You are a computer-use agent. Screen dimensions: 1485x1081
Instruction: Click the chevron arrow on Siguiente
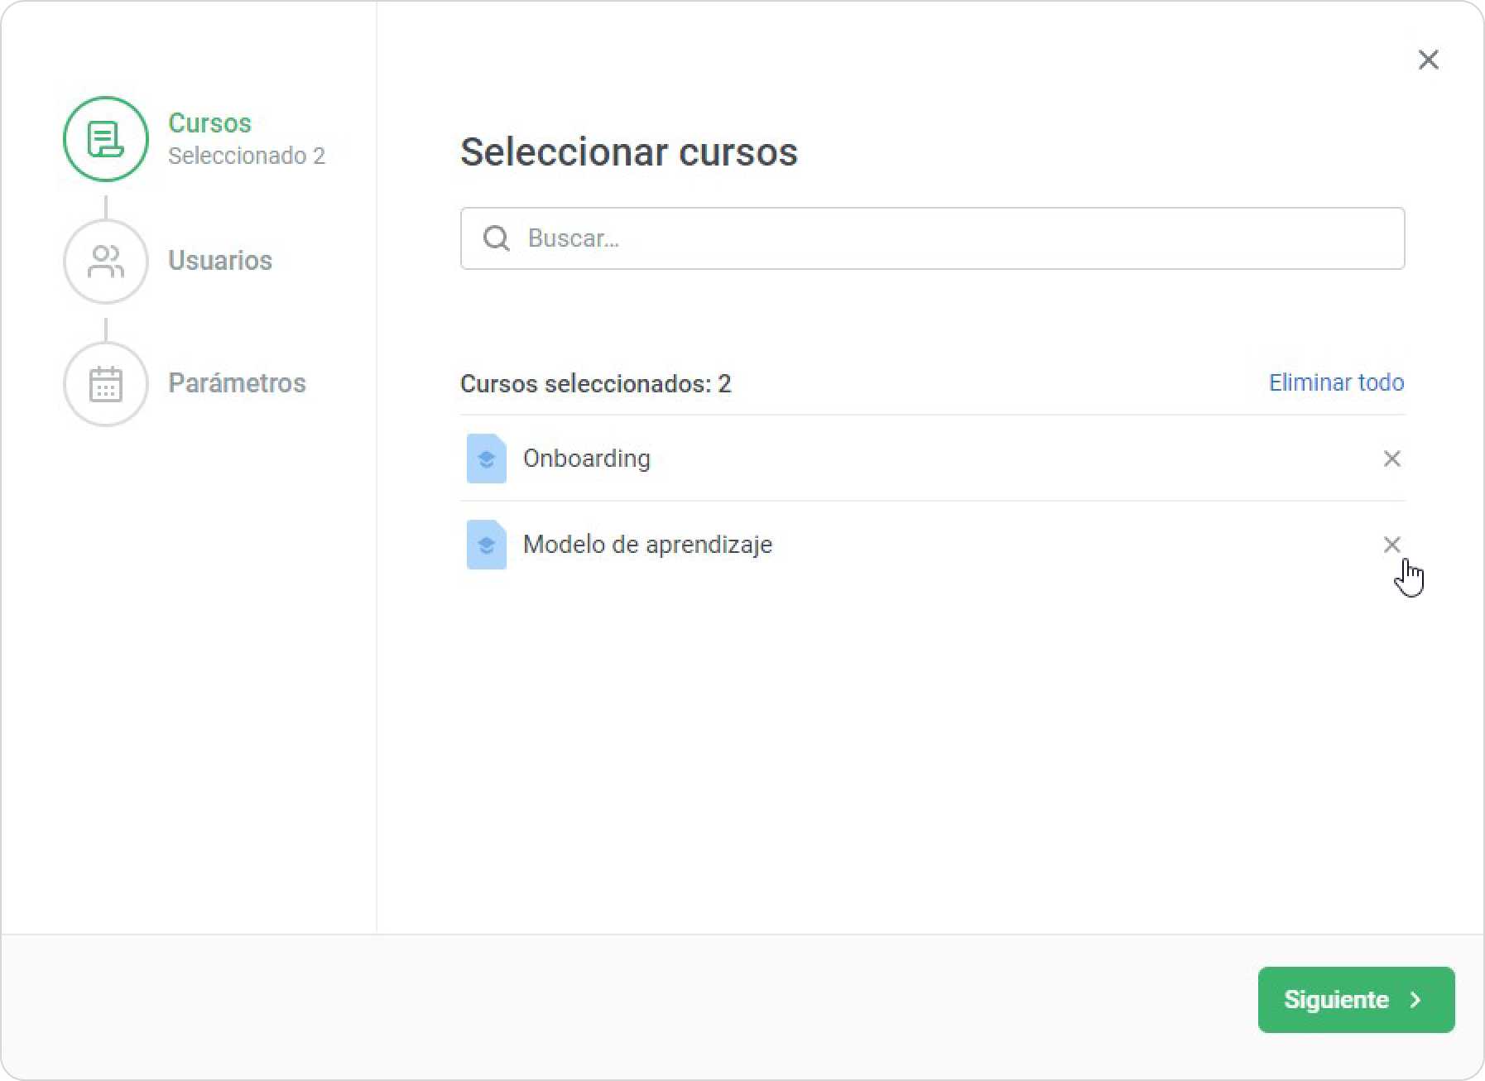[1415, 1000]
